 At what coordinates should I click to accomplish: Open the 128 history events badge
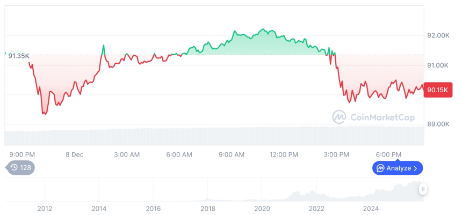point(21,167)
